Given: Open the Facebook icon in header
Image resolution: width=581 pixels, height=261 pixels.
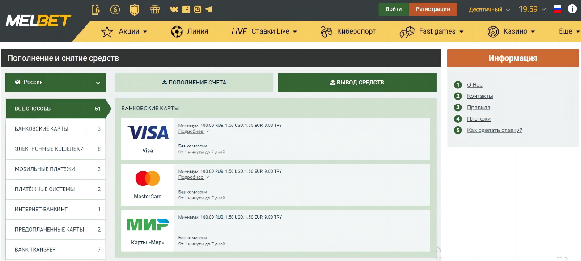Looking at the screenshot, I should pos(186,9).
